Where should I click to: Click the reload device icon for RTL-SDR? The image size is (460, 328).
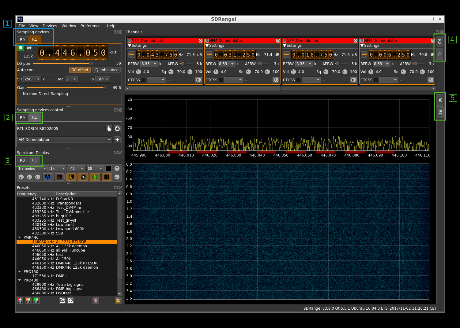(x=117, y=129)
